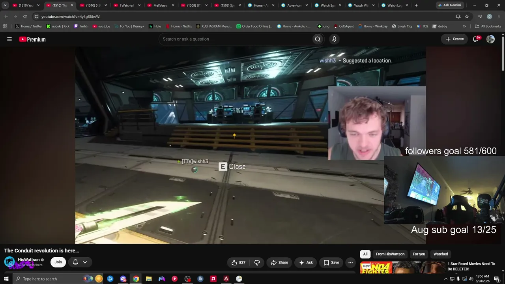This screenshot has height=284, width=505.
Task: Show more bookmarks with the overflow chevron
Action: tap(464, 26)
